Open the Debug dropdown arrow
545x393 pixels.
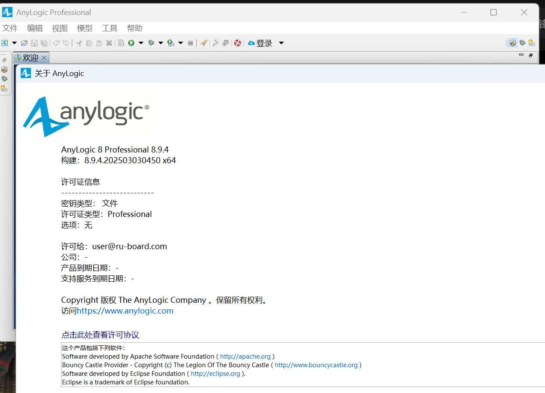pos(161,43)
